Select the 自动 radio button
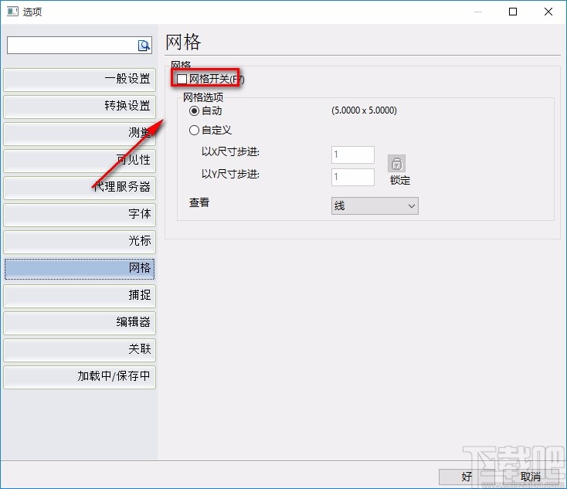Viewport: 567px width, 489px height. (x=195, y=111)
